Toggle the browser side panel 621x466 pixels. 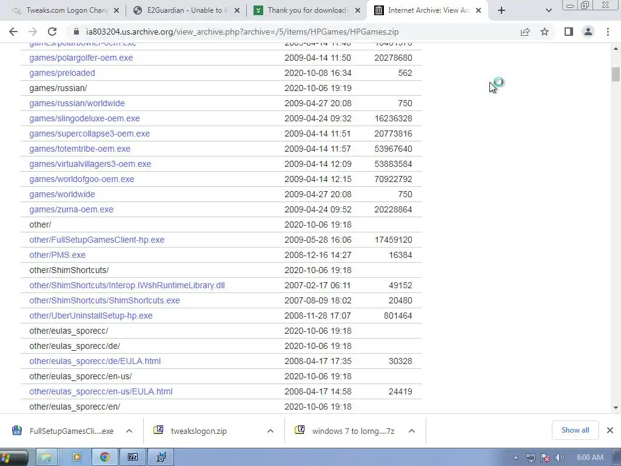[569, 32]
